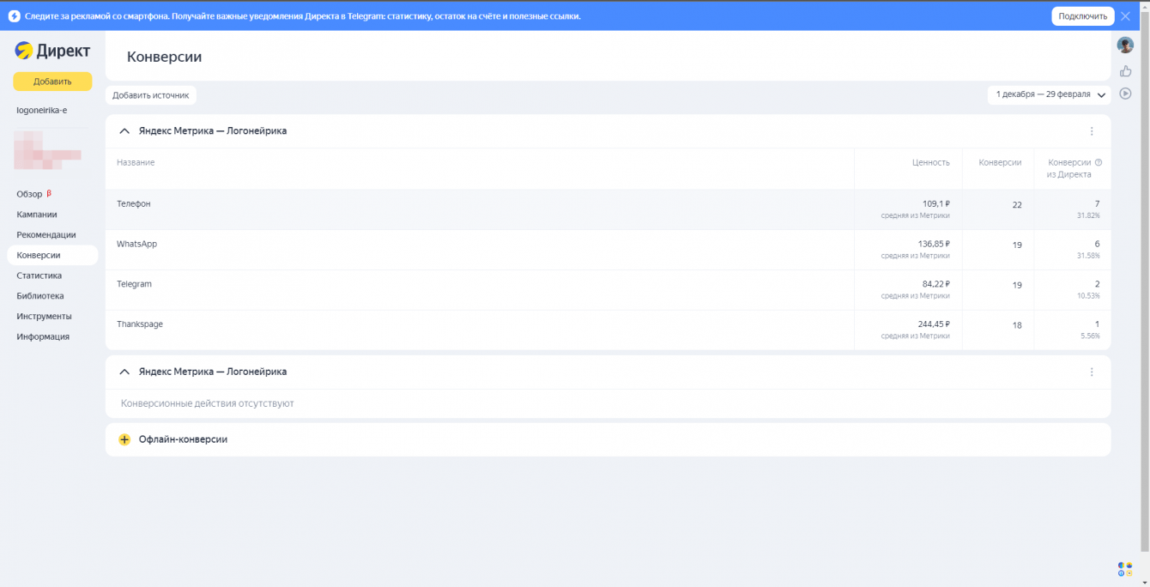Image resolution: width=1150 pixels, height=587 pixels.
Task: Select the Thankspage conversion row
Action: click(x=608, y=330)
